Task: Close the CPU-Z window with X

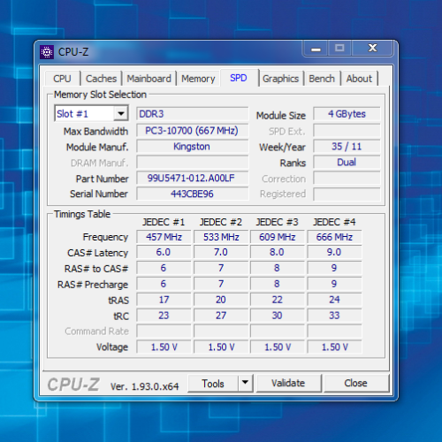Action: pos(372,48)
